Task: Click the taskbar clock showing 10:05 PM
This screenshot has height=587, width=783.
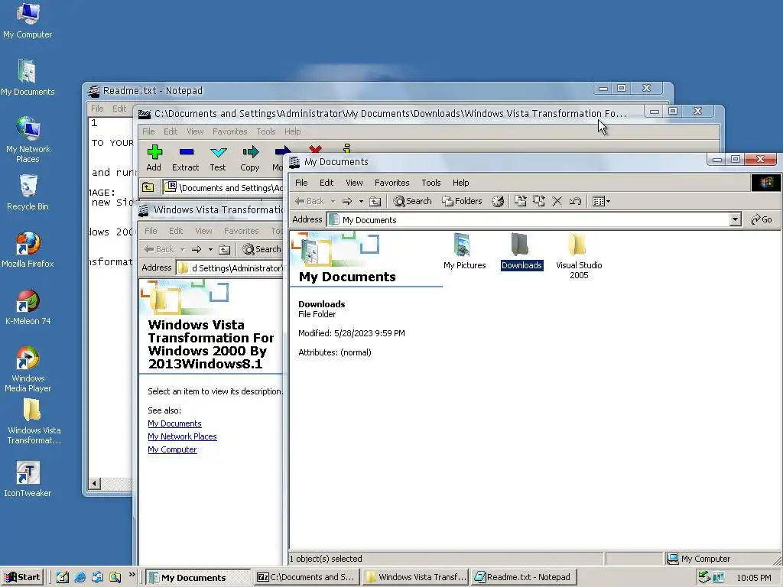Action: (754, 578)
